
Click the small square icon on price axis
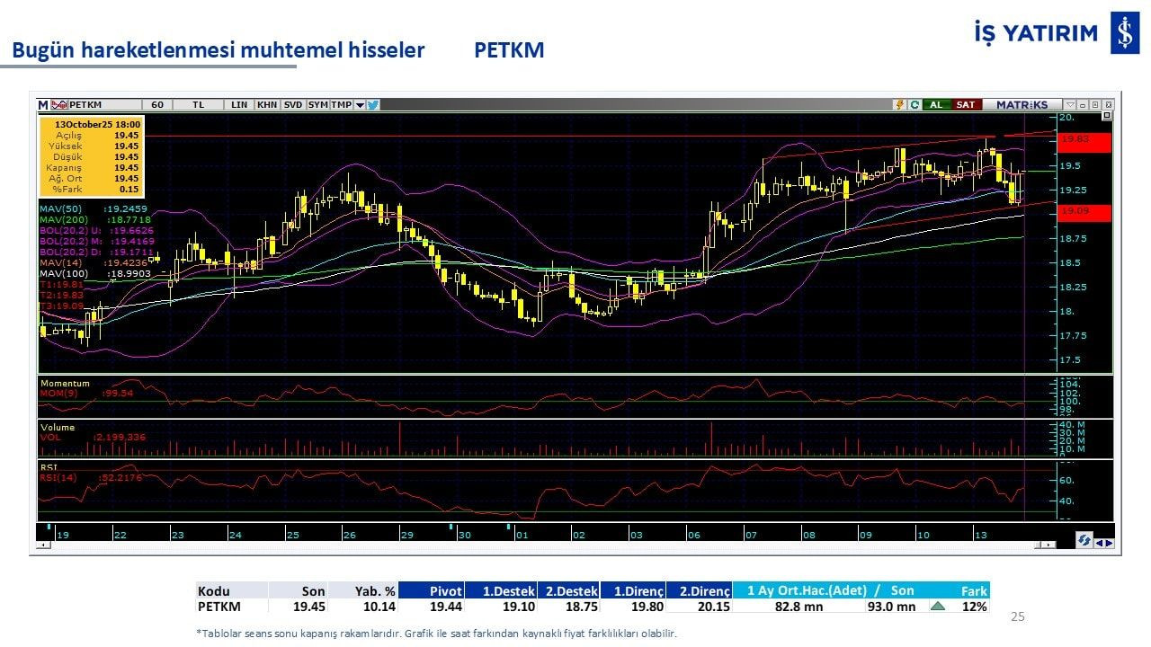tap(1107, 116)
